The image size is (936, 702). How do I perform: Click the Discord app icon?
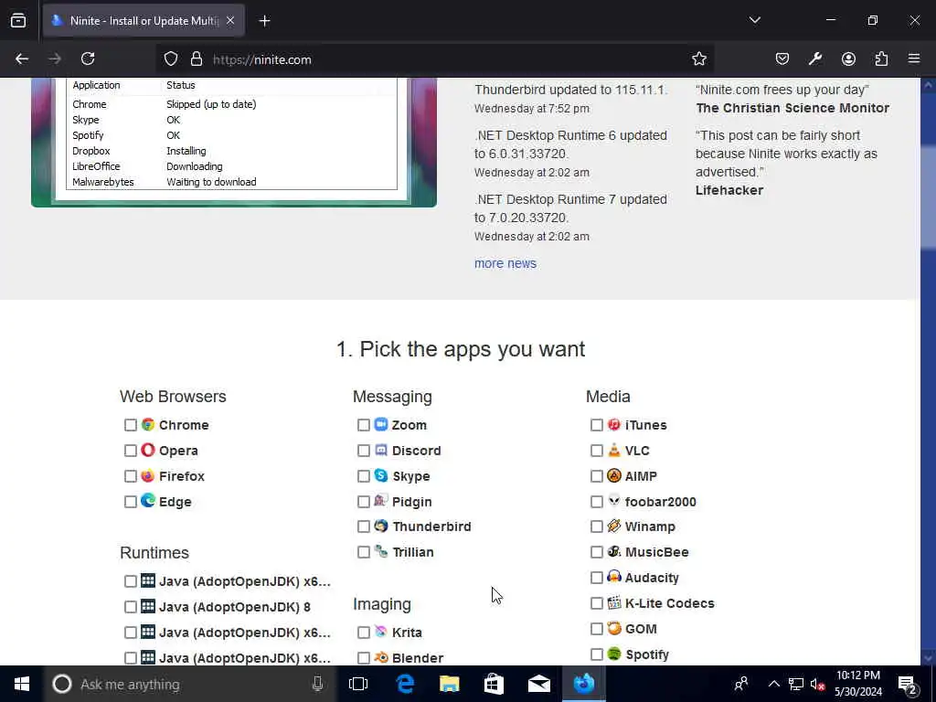[381, 450]
